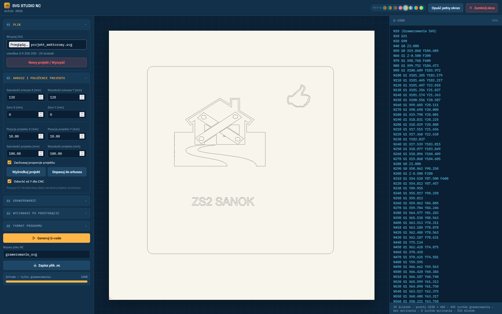This screenshot has width=502, height=314.
Task: Click the ZS2 SANOK text on canvas
Action: (x=223, y=201)
